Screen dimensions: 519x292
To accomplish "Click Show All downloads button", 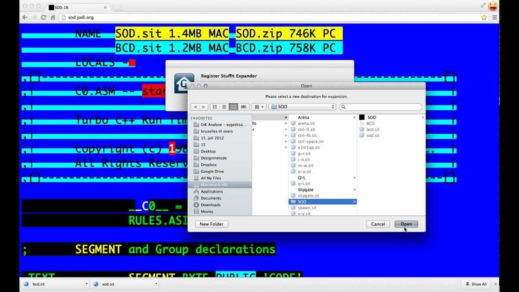I will click(476, 284).
